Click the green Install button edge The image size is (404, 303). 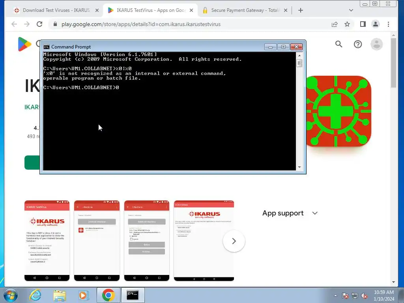pyautogui.click(x=32, y=163)
